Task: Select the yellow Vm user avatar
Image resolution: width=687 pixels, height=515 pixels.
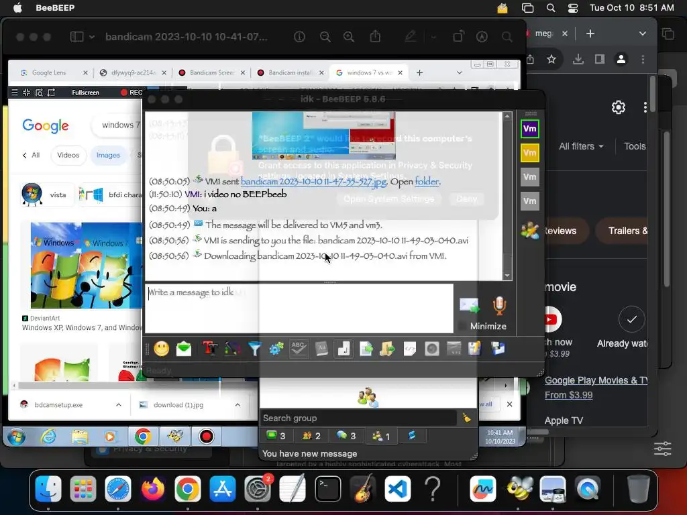Action: click(530, 153)
